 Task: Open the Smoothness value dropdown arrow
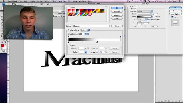click(86, 34)
